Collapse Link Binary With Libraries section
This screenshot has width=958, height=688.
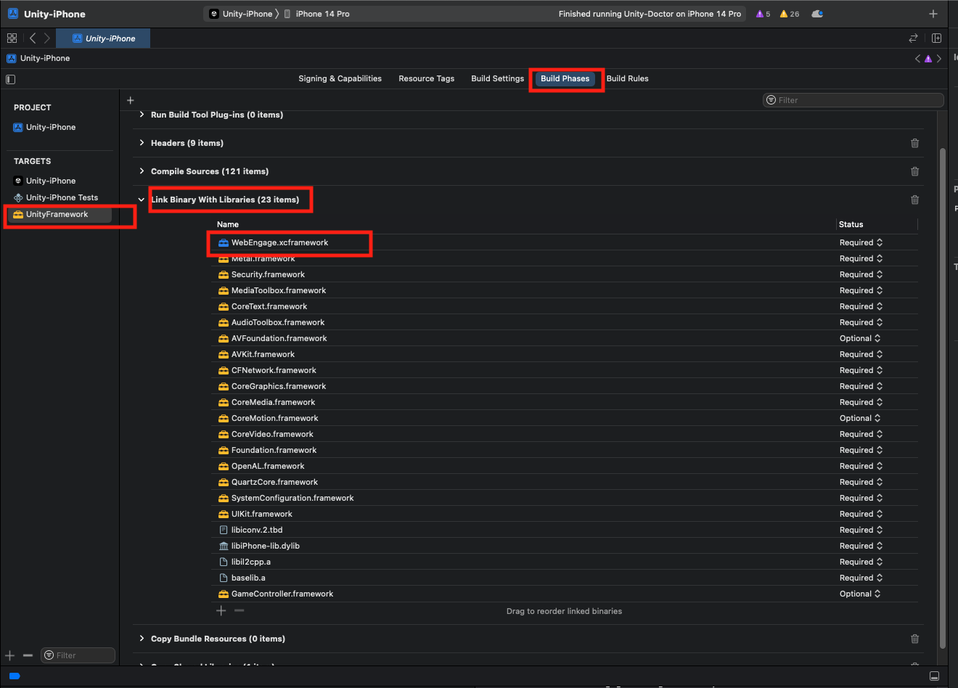click(x=142, y=200)
